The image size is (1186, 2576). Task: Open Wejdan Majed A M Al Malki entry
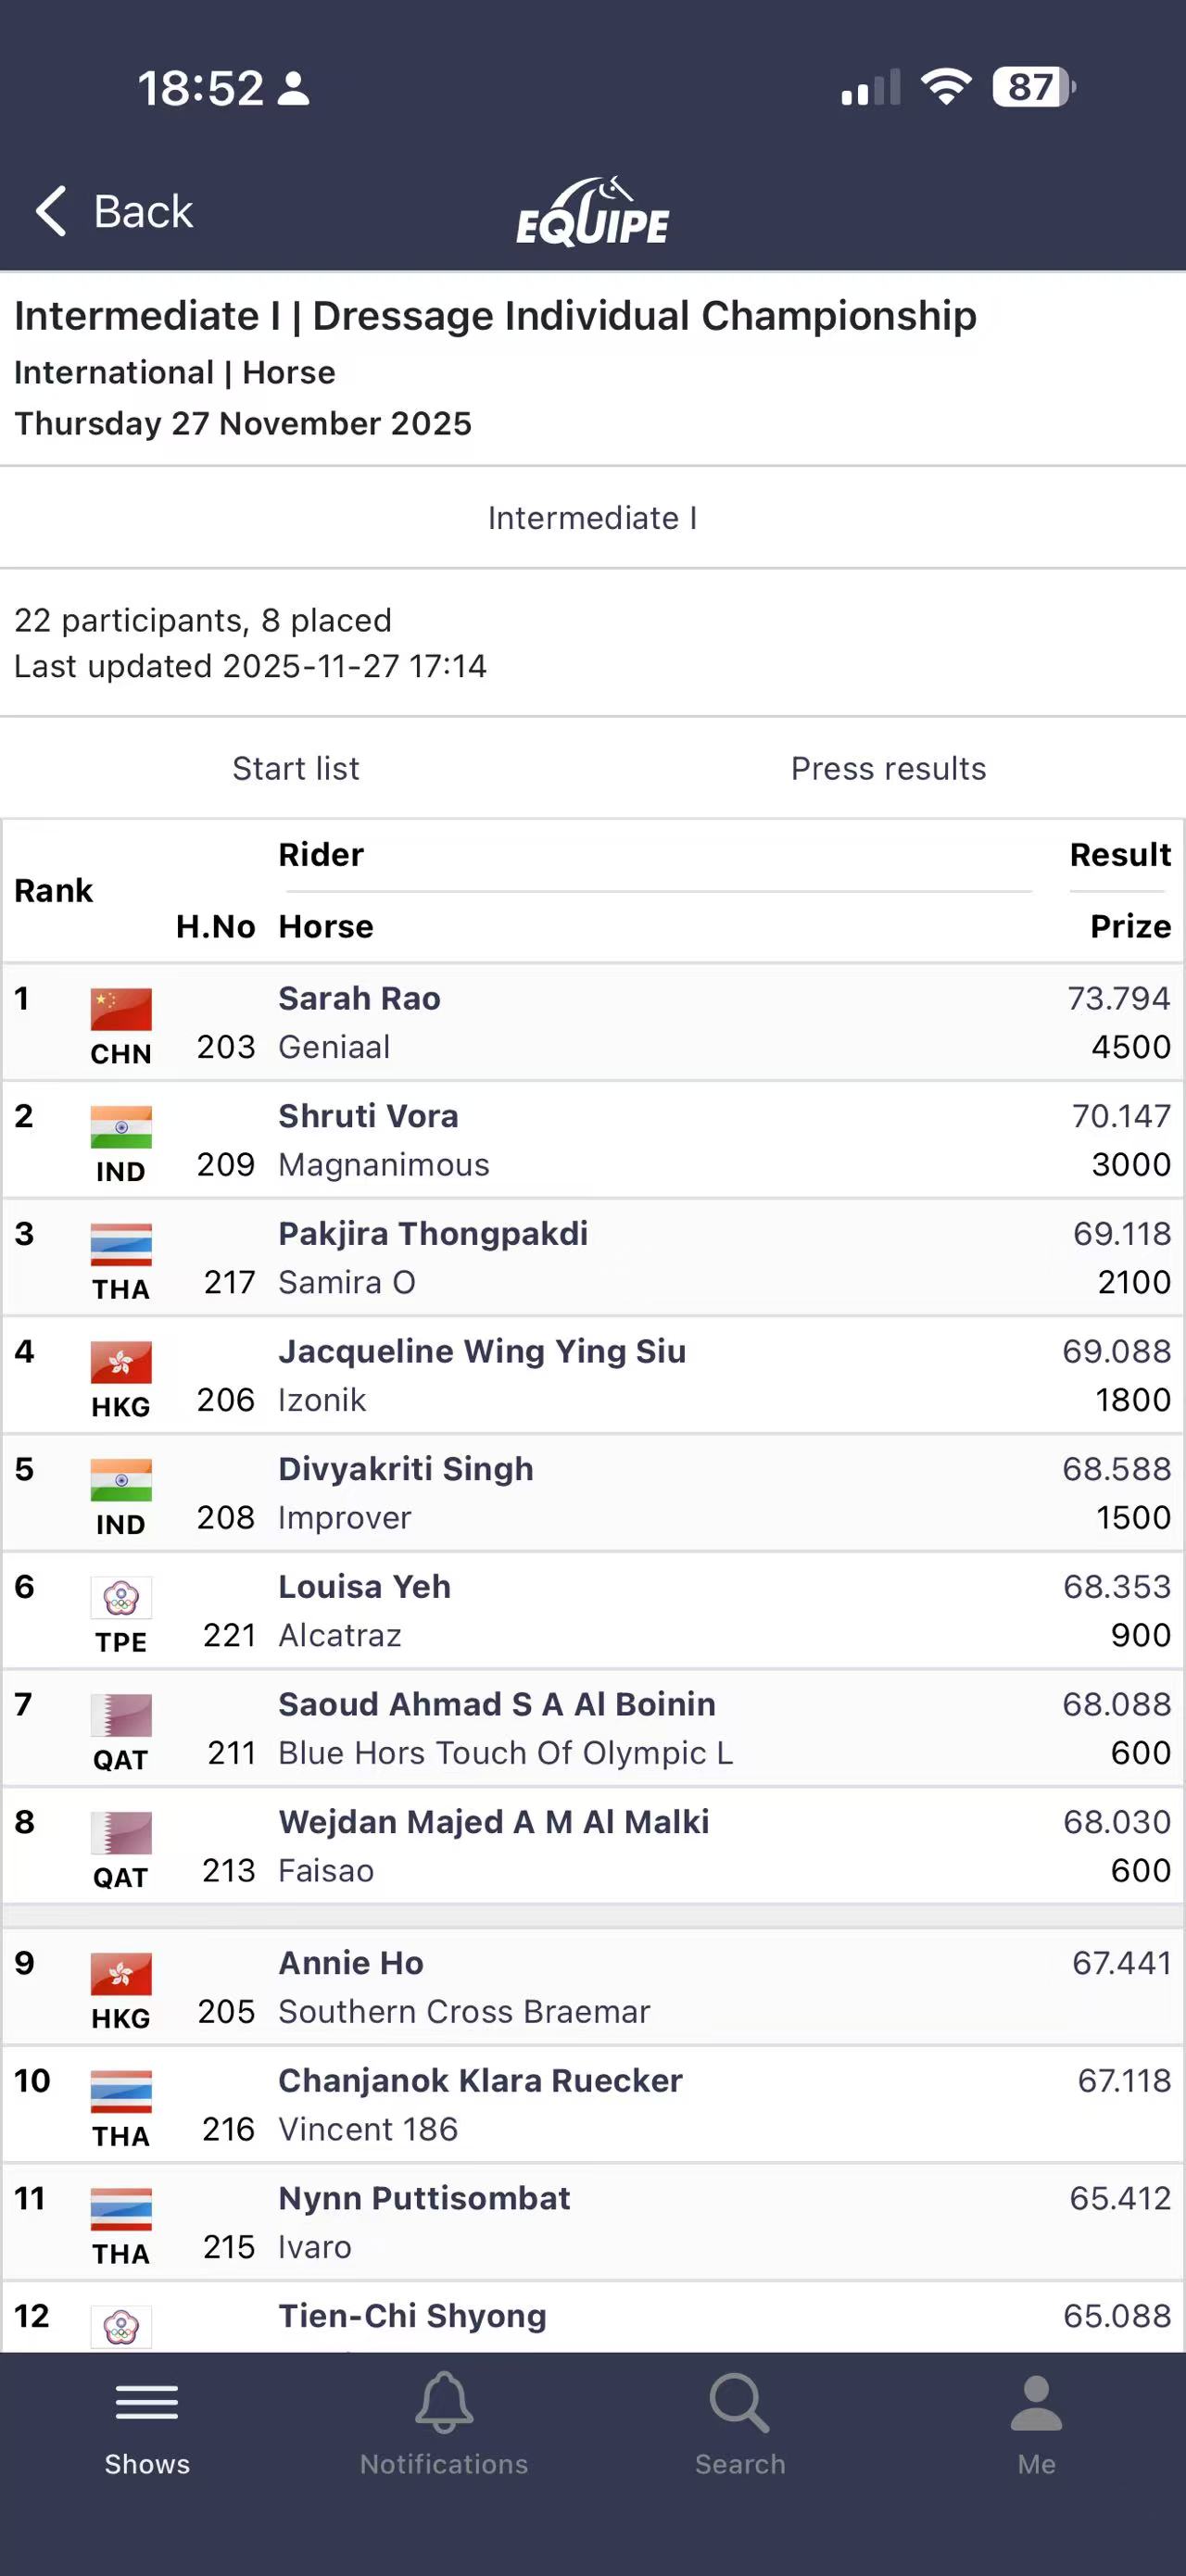tap(493, 1822)
